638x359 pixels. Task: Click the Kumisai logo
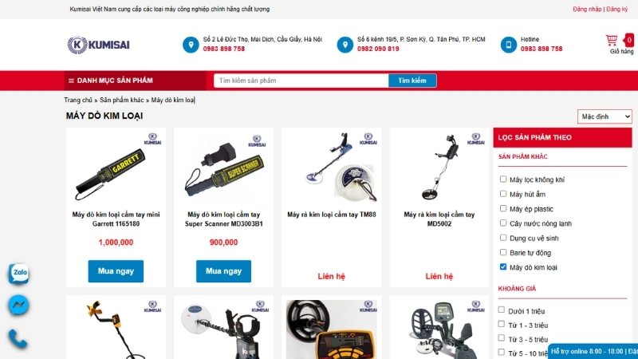(x=98, y=45)
